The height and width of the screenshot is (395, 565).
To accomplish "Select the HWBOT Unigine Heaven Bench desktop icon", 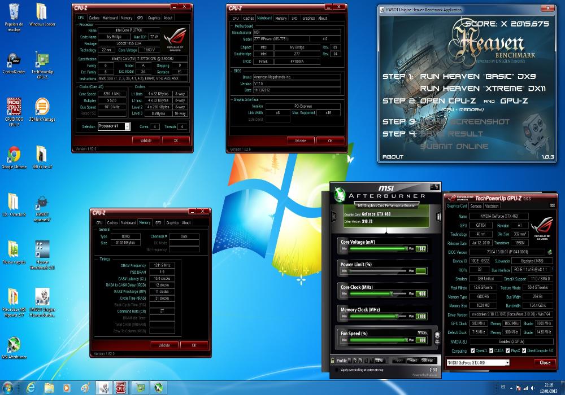I will click(42, 302).
